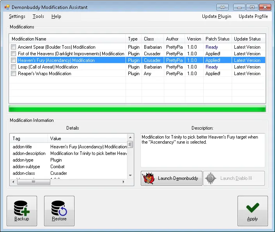Click the Description text box
Screen dimensions: 275x232
coord(203,150)
